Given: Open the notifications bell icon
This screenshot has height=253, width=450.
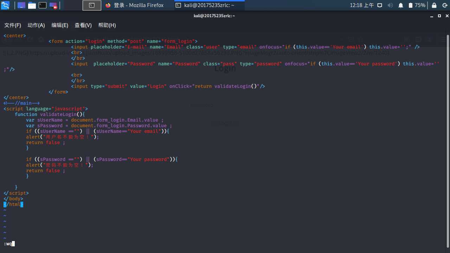Looking at the screenshot, I should tap(401, 5).
